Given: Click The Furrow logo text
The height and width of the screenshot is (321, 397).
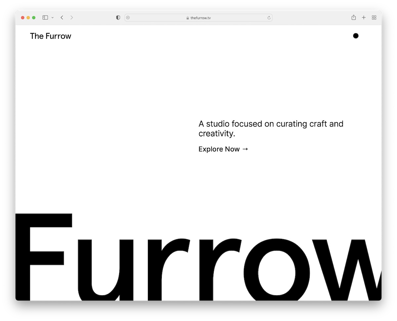Looking at the screenshot, I should [x=51, y=36].
